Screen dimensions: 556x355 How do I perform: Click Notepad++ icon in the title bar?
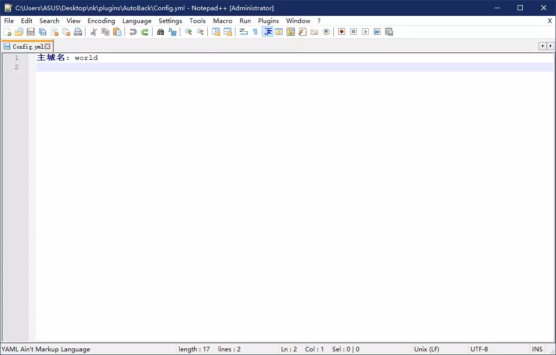click(8, 8)
